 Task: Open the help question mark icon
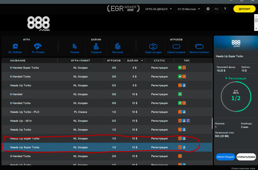point(225,9)
